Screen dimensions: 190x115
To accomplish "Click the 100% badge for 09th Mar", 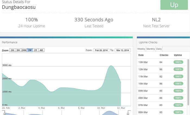I will [x=178, y=91].
